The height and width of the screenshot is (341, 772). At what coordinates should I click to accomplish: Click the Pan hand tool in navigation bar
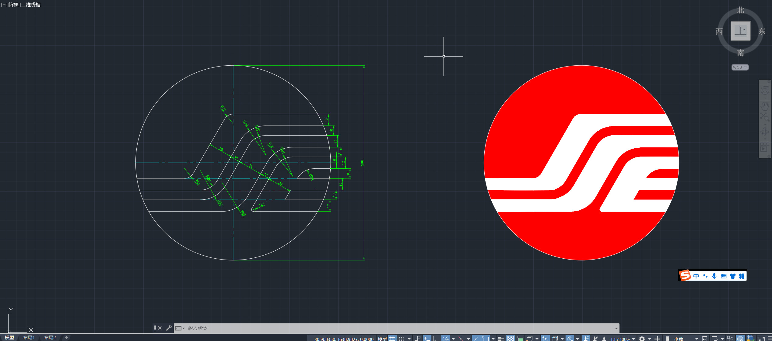pos(765,106)
